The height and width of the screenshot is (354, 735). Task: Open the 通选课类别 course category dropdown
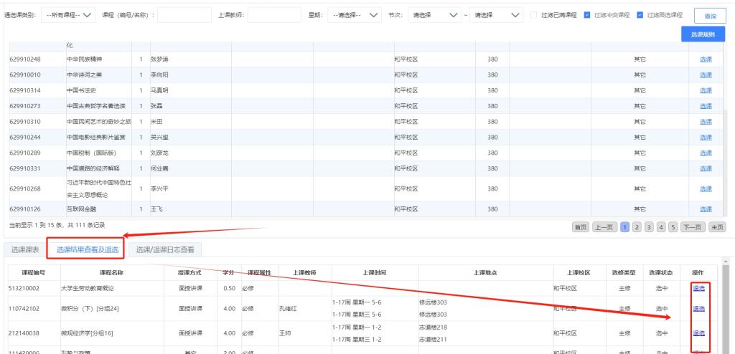pyautogui.click(x=68, y=15)
